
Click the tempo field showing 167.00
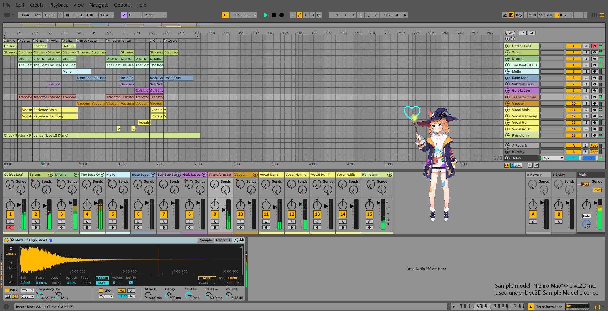tap(50, 15)
